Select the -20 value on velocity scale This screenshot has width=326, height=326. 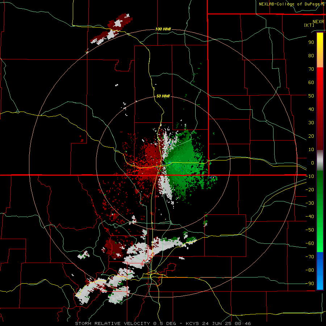310,189
